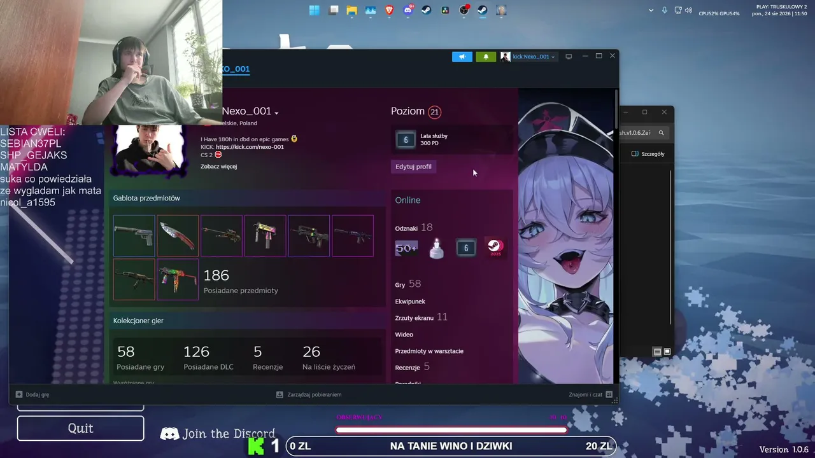Open the Gry games list
The width and height of the screenshot is (815, 458).
[408, 284]
